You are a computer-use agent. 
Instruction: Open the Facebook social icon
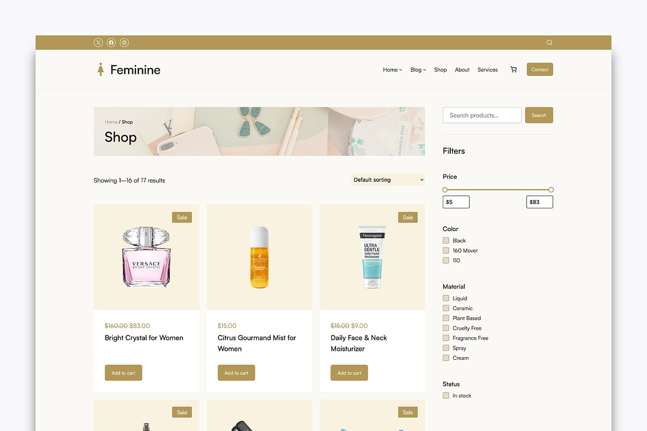coord(111,43)
